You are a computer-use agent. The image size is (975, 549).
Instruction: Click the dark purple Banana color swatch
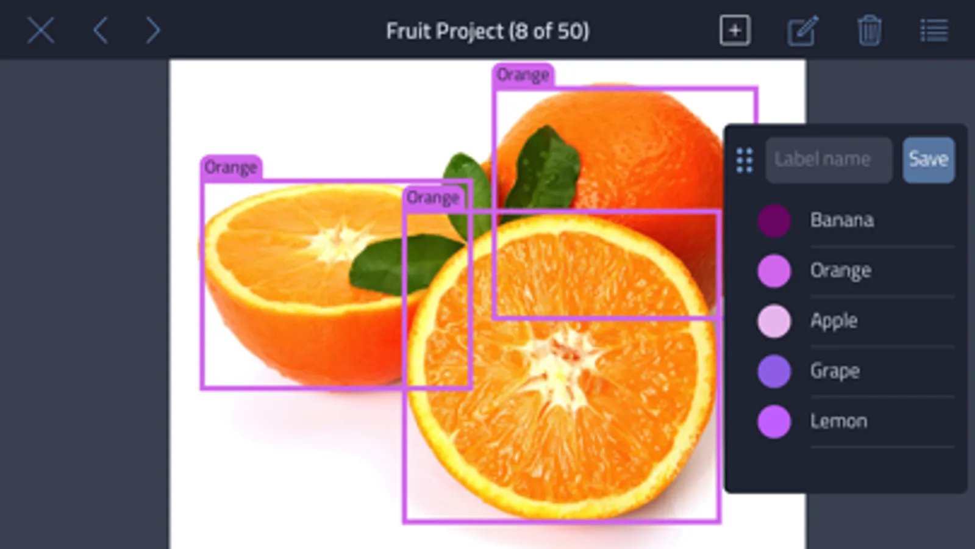pyautogui.click(x=774, y=220)
